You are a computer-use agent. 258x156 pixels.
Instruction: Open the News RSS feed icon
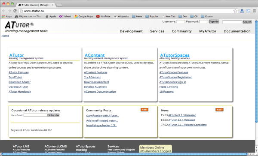tap(219, 110)
